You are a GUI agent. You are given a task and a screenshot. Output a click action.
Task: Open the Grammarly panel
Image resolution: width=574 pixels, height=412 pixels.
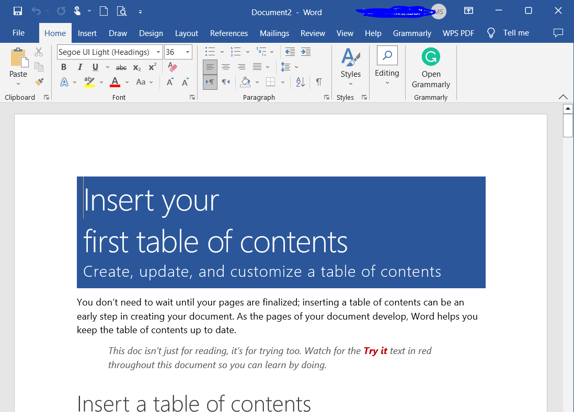431,68
